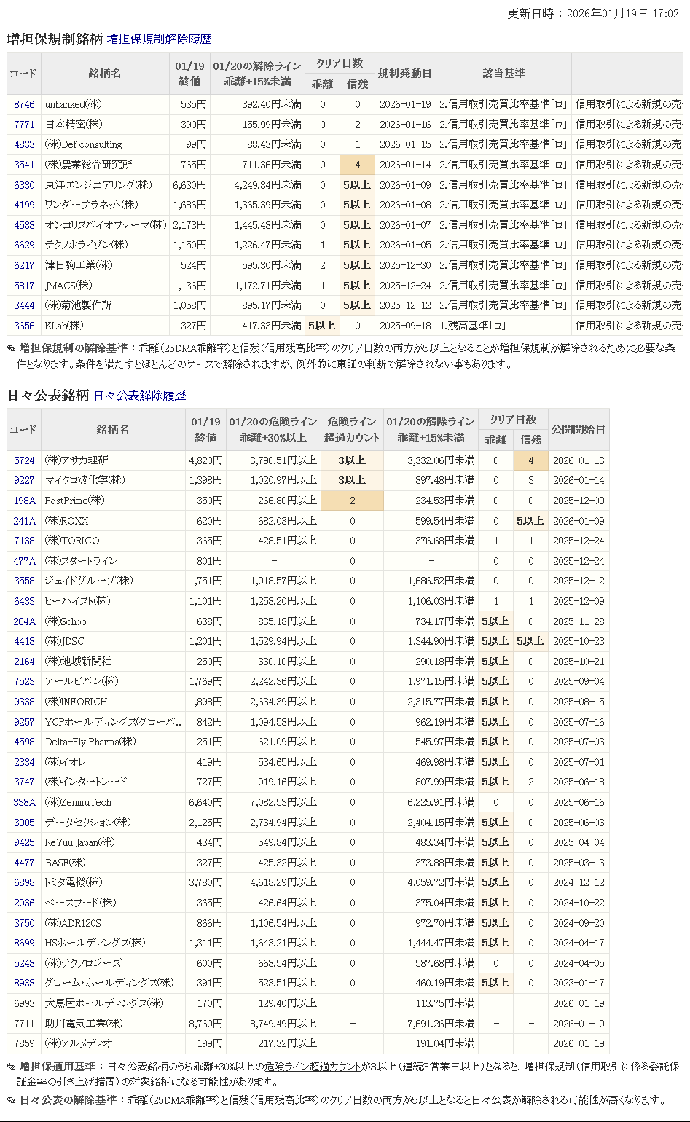Select code 6330 東洋エンジニアリング
Viewport: 690px width, 1122px height.
pyautogui.click(x=24, y=185)
